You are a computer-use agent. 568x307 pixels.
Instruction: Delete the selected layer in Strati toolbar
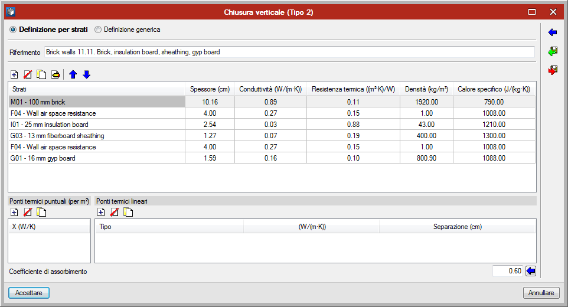coord(28,74)
